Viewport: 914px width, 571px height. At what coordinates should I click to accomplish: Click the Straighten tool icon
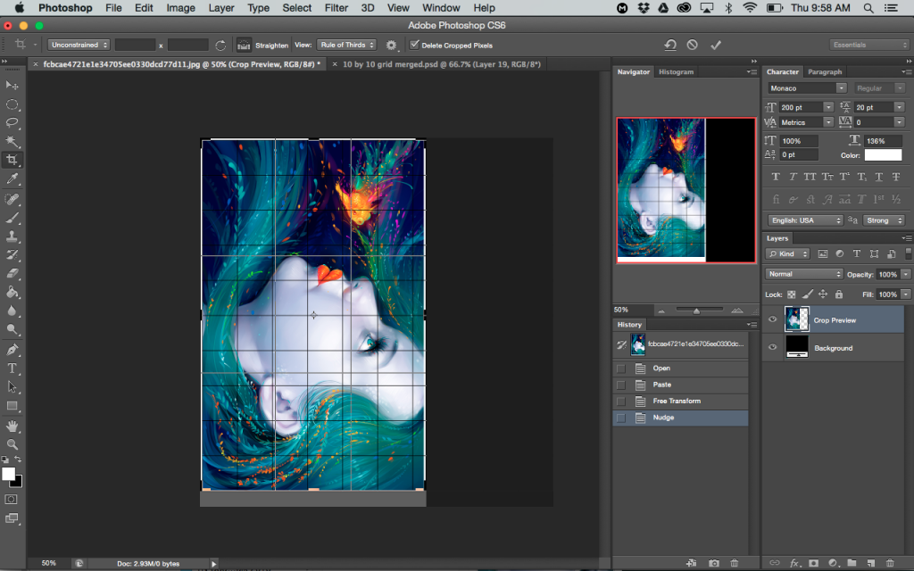click(x=244, y=45)
